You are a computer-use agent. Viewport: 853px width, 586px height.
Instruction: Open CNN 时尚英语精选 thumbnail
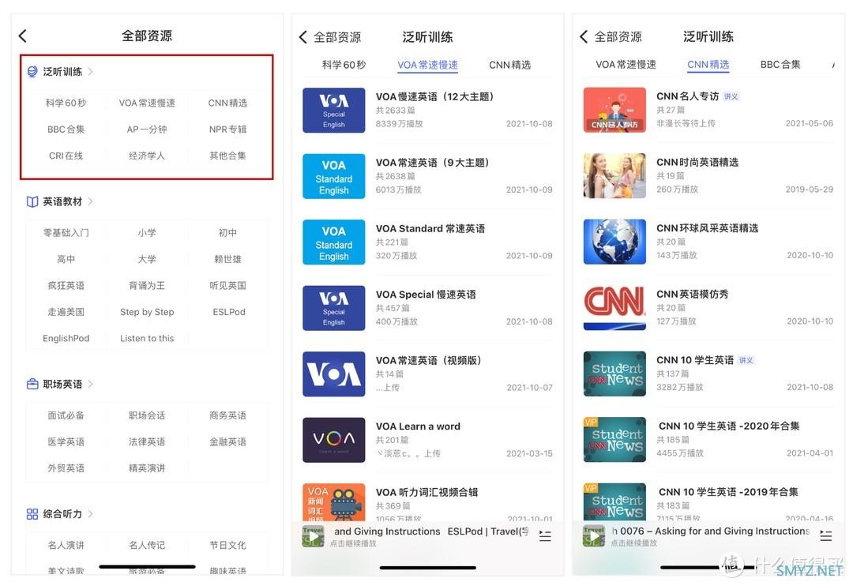pyautogui.click(x=614, y=176)
